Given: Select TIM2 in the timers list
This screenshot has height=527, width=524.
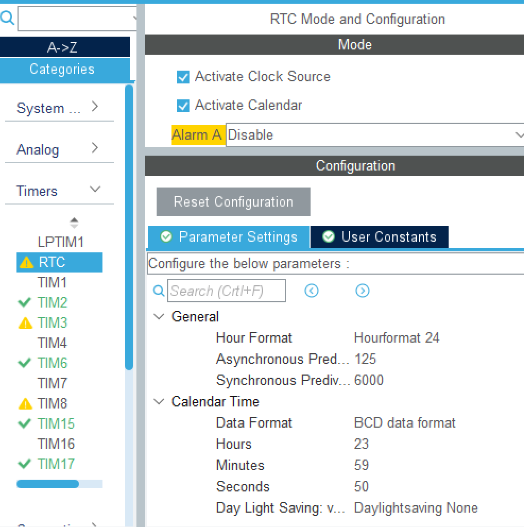Looking at the screenshot, I should point(52,302).
